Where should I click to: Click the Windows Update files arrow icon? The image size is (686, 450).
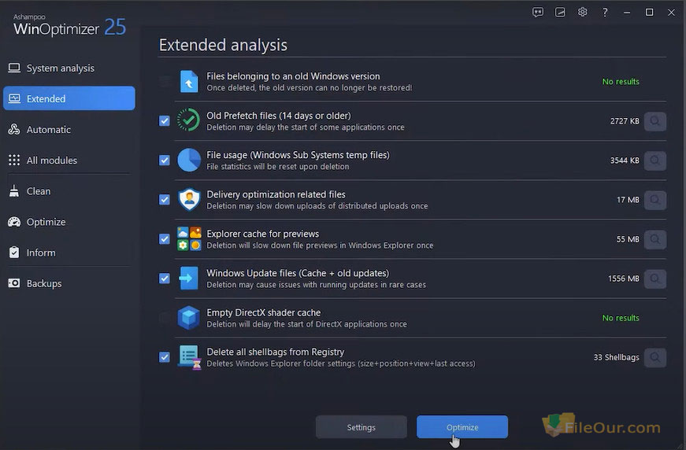point(189,278)
